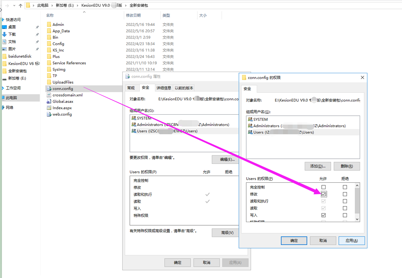Click the web.config file icon
402x278 pixels.
49,114
